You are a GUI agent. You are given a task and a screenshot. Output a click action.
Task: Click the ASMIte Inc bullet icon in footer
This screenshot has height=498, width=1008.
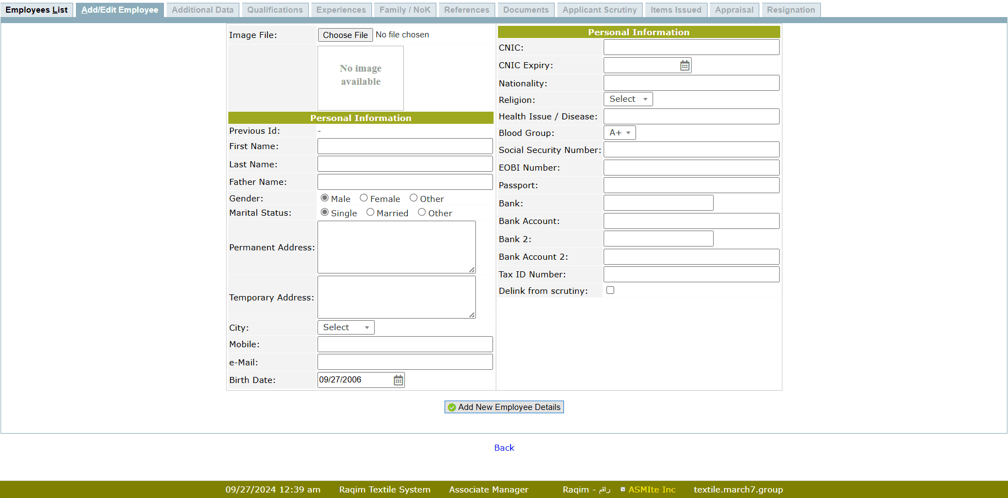(623, 489)
